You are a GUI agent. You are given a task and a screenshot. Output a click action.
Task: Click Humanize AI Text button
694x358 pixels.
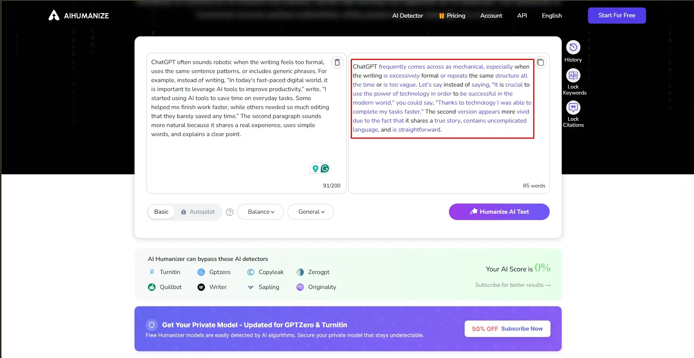(x=499, y=212)
